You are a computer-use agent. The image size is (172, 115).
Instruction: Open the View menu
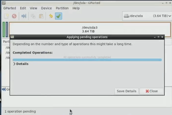point(33,8)
